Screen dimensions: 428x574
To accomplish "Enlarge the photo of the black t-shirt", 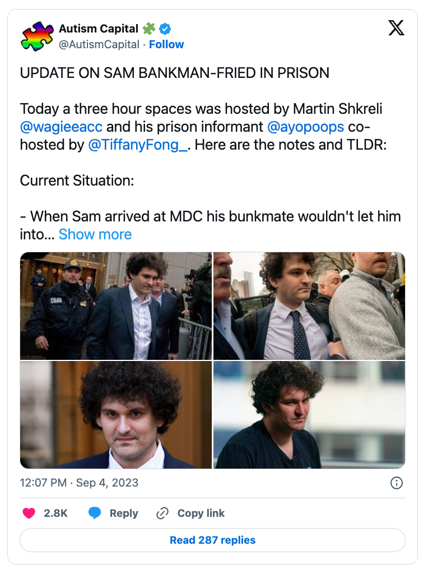I will tap(309, 415).
